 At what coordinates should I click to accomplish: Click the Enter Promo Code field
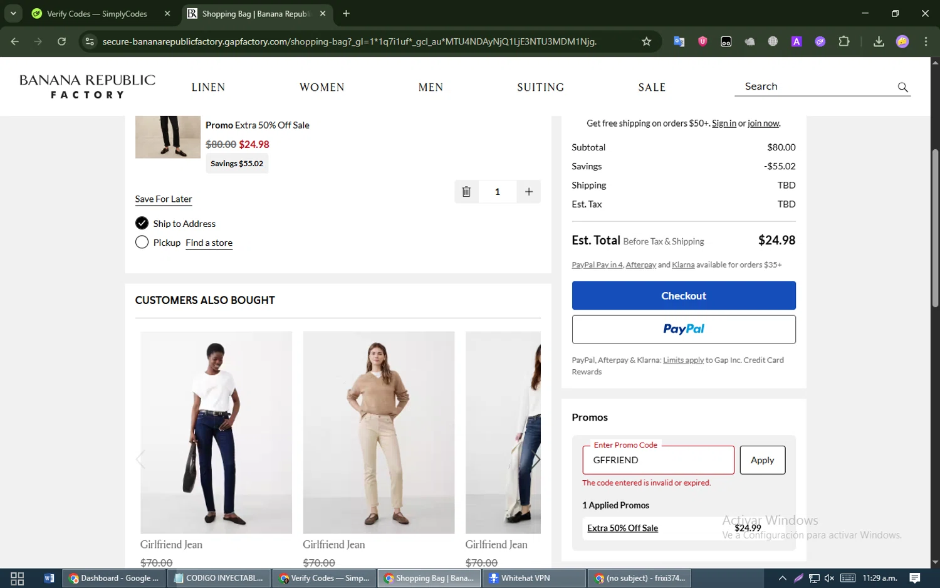[658, 460]
